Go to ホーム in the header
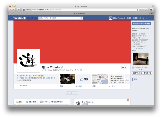 [142, 18]
